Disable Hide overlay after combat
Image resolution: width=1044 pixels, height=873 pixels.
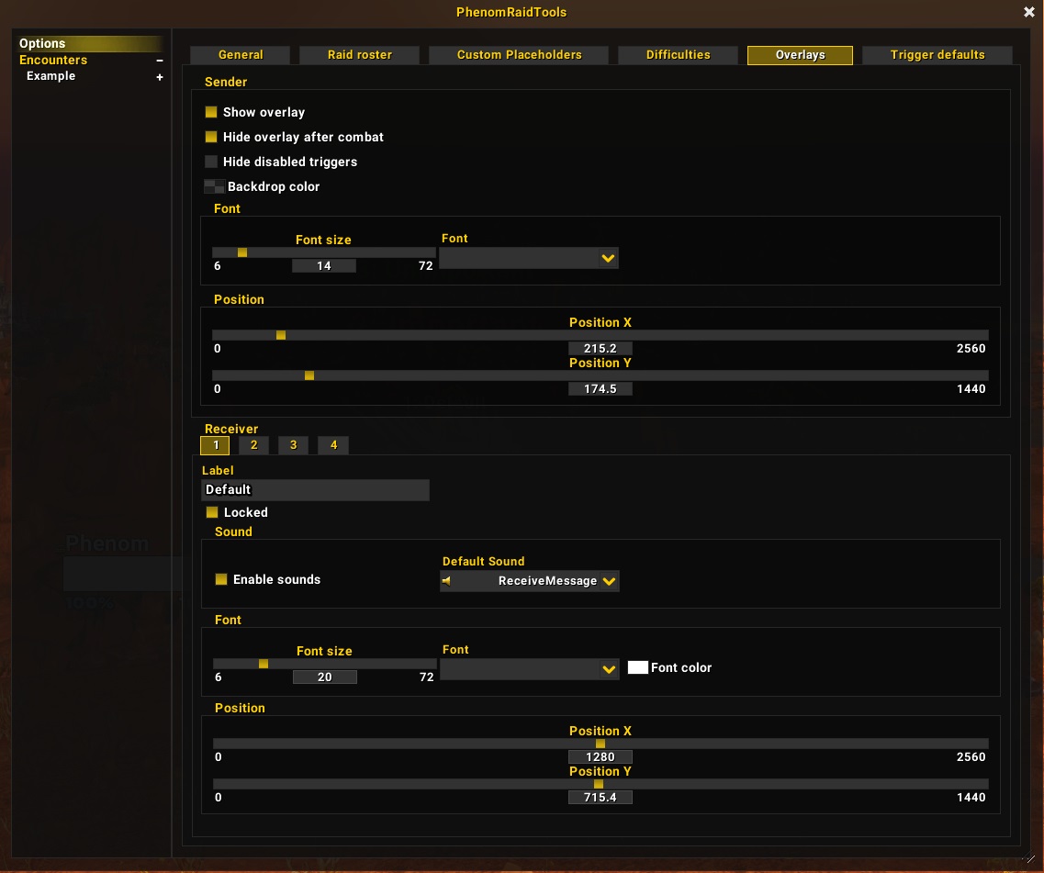211,137
